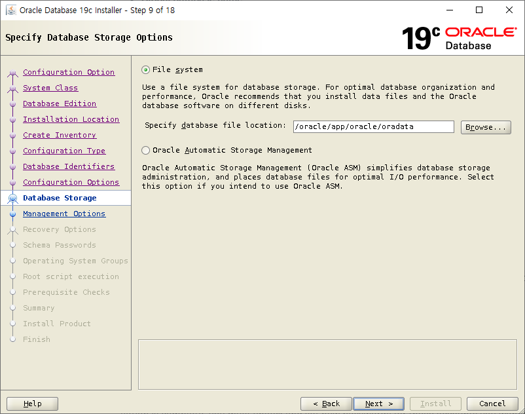Screen dimensions: 525x414
Task: Click the Database Storage step marker icon
Action: pos(12,198)
